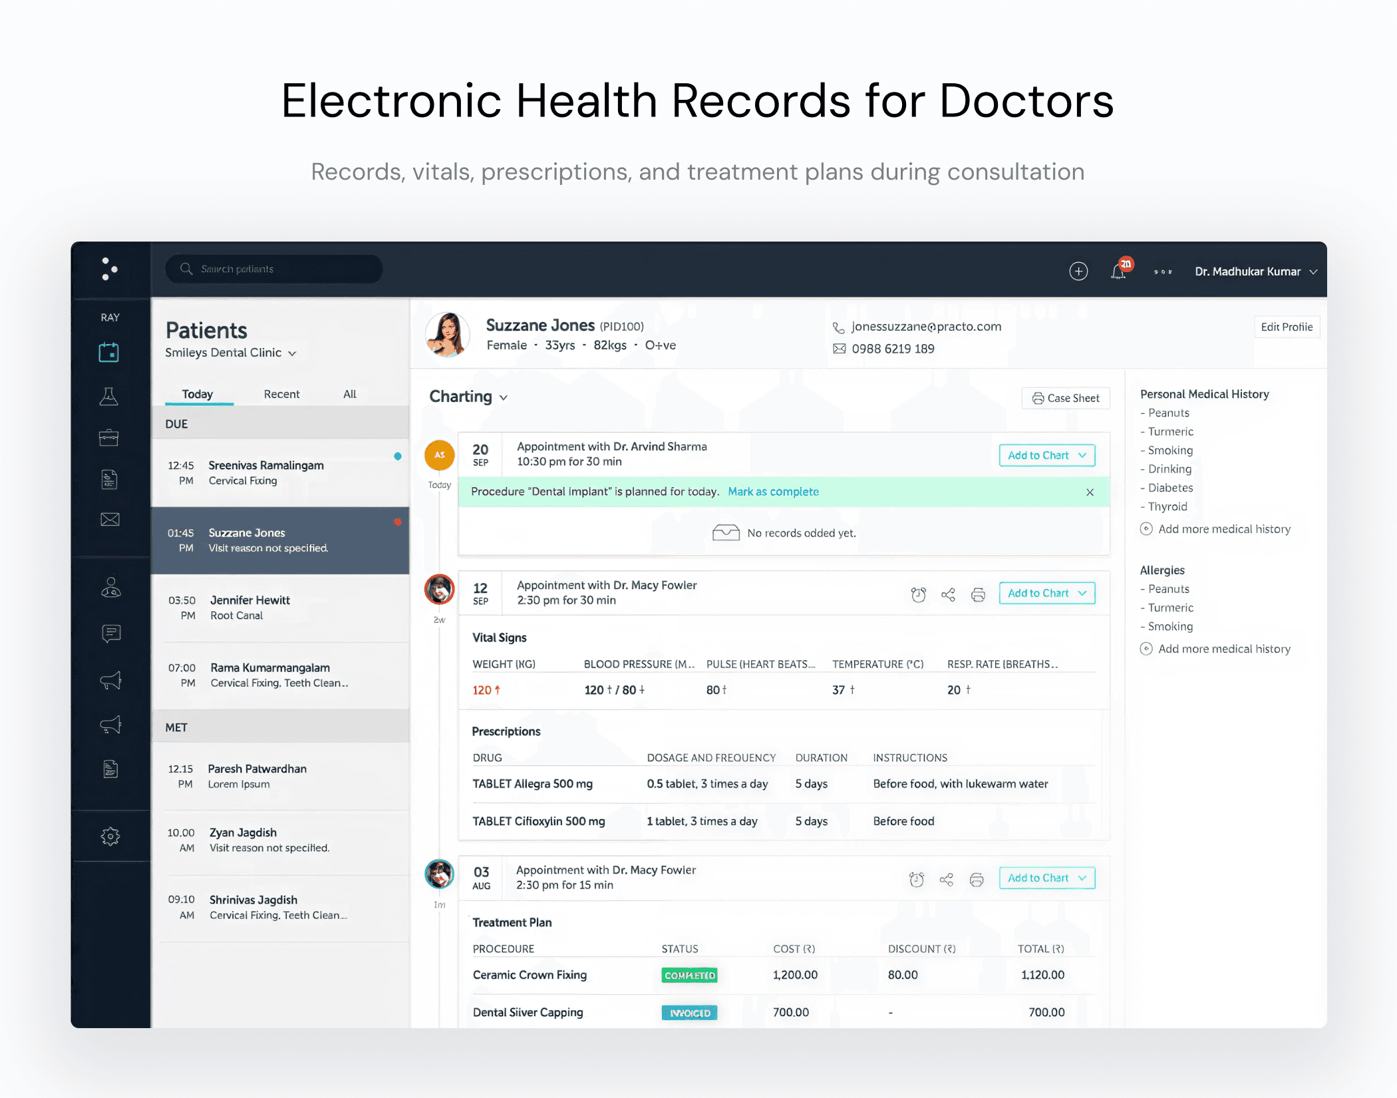Select the lab flask icon in sidebar
The image size is (1397, 1098).
coord(110,395)
